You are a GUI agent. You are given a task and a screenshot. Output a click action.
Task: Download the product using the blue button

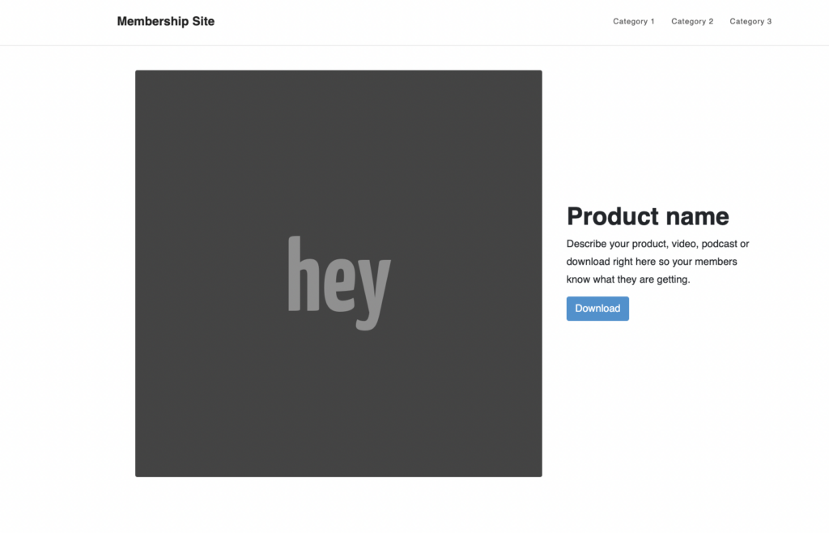pos(597,309)
